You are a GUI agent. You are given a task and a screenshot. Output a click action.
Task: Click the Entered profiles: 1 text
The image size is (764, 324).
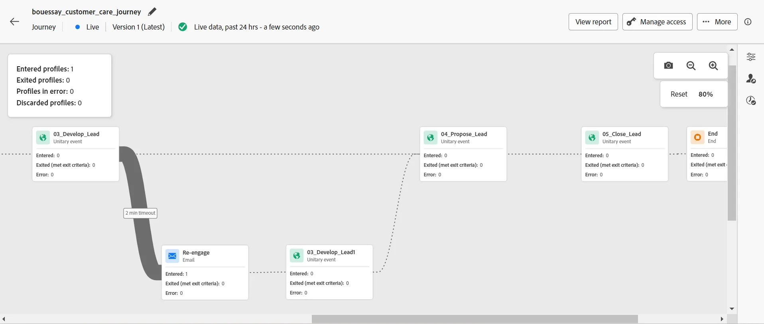(45, 69)
